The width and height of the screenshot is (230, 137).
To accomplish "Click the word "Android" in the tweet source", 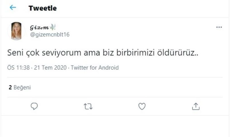I will 108,68.
